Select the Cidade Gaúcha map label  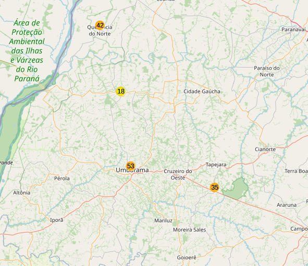202,91
